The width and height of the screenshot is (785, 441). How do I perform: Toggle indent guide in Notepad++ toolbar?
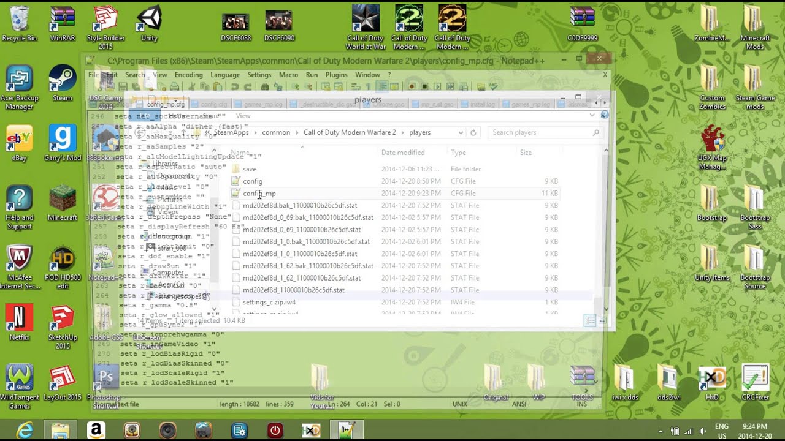pos(381,87)
